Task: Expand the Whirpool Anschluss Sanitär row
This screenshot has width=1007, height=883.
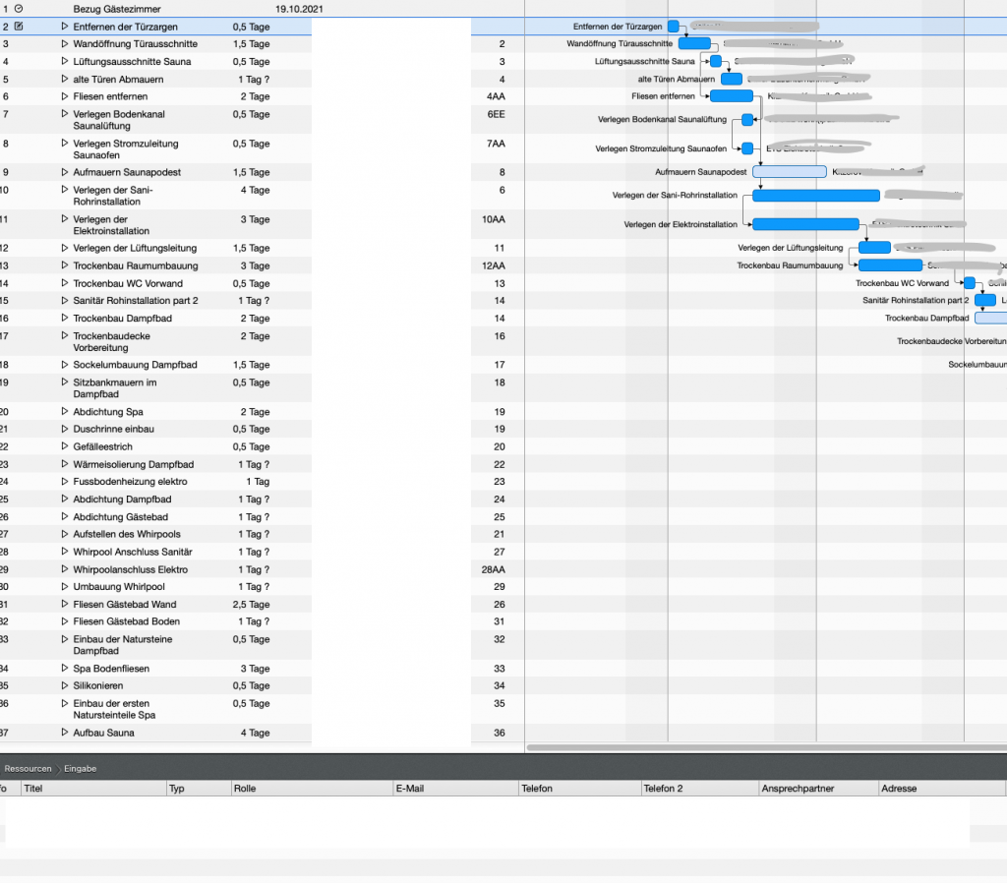Action: [x=64, y=551]
